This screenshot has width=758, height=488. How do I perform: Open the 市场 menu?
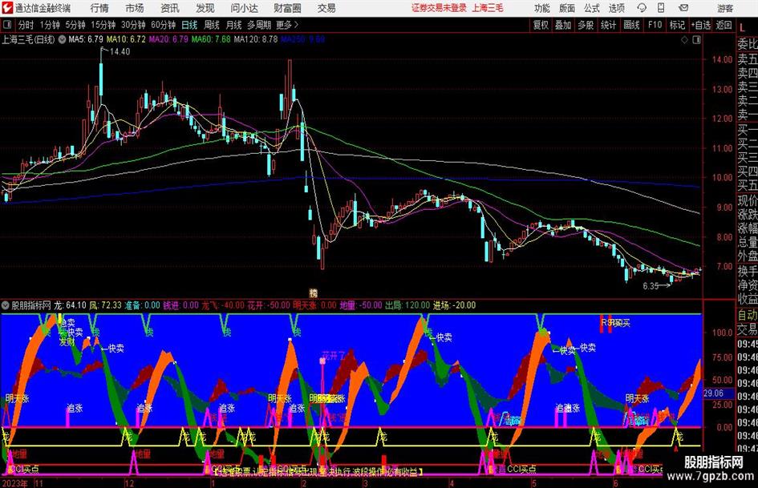tap(135, 8)
